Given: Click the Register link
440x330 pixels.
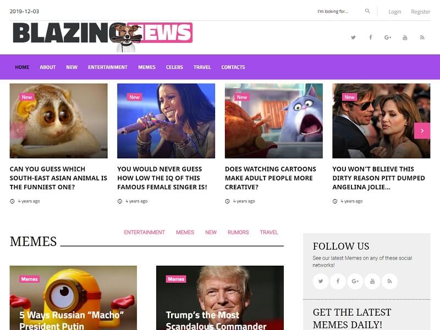Looking at the screenshot, I should tap(420, 12).
